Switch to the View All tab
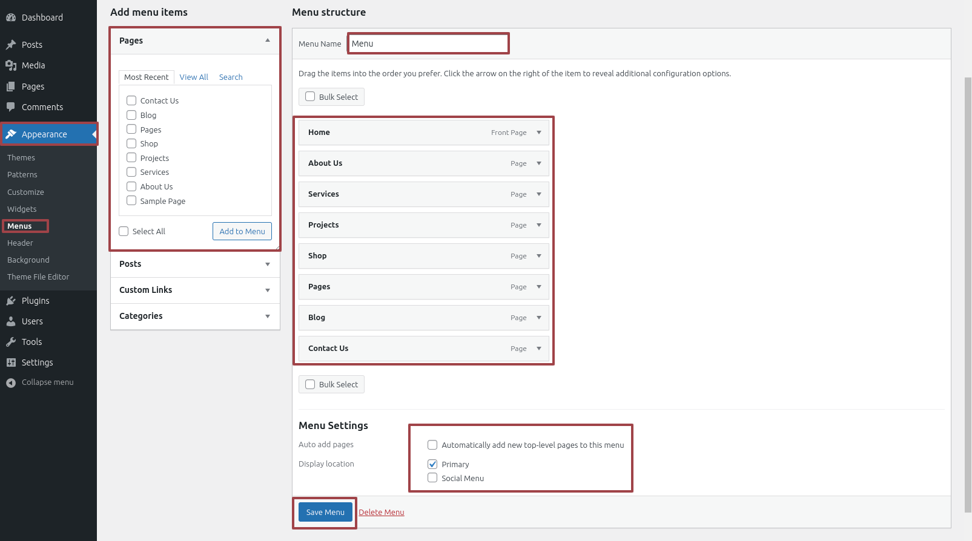This screenshot has width=972, height=541. click(194, 77)
